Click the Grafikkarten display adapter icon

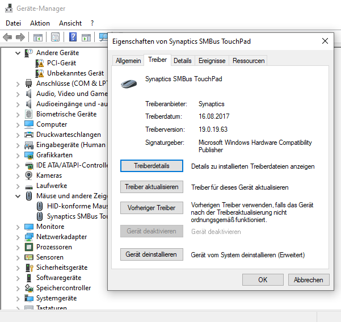tap(29, 155)
